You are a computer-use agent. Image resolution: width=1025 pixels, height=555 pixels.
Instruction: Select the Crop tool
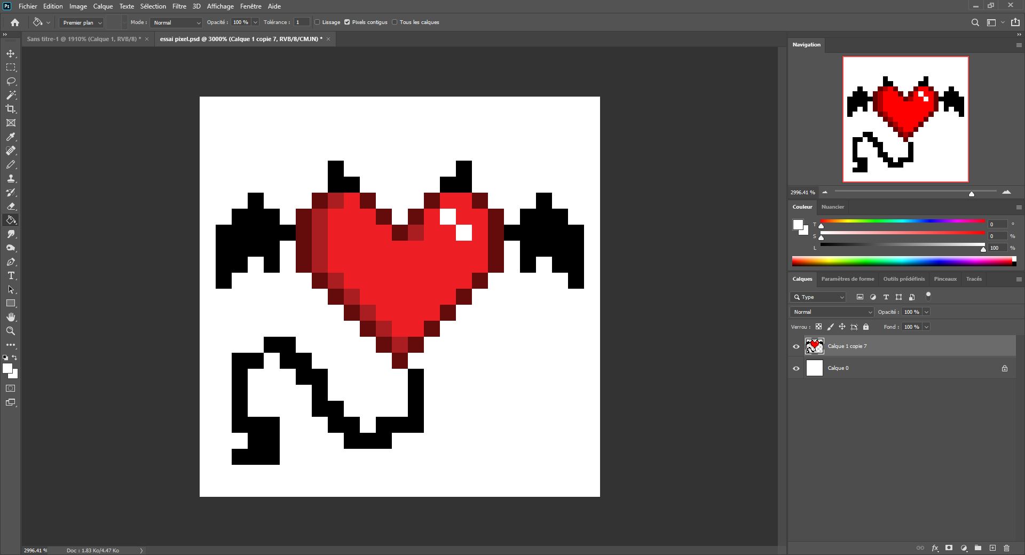click(11, 109)
